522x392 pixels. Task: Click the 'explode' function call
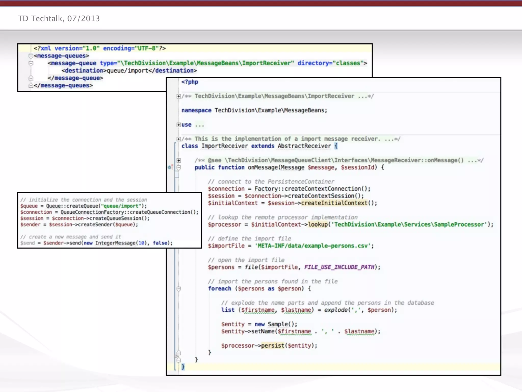pyautogui.click(x=336, y=310)
